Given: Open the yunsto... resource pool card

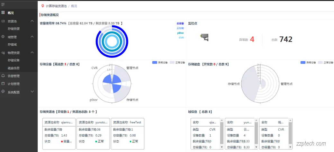Looking at the screenshot, I should pyautogui.click(x=93, y=134).
